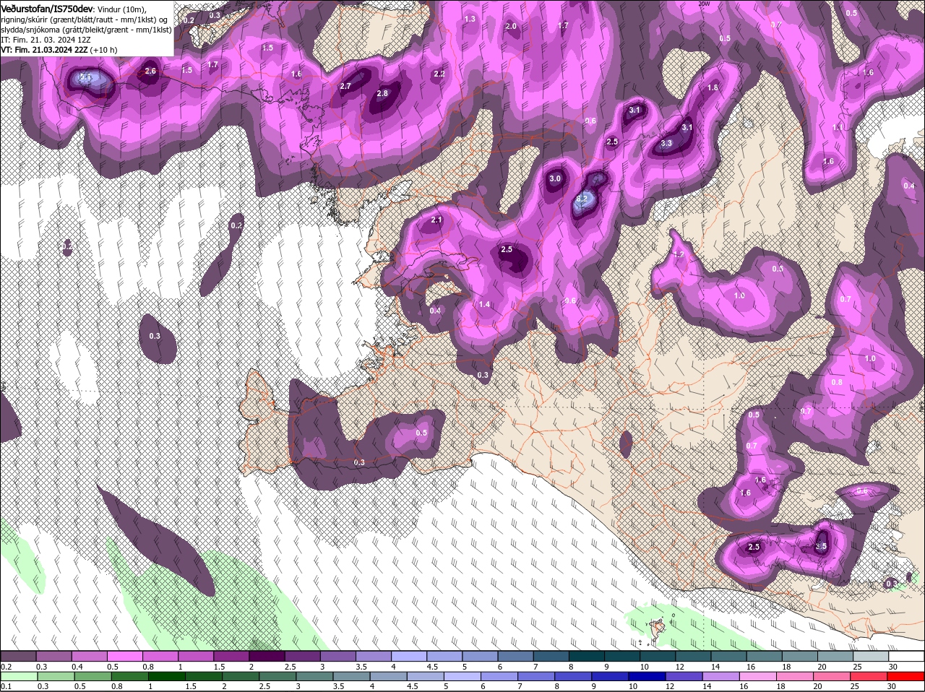Viewport: 925px width, 692px height.
Task: Click the 1.1 value label
Action: coord(837,127)
